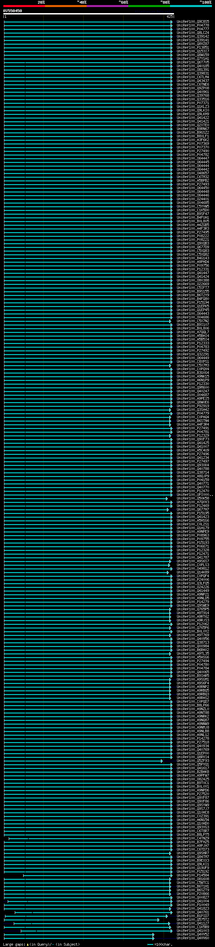Select the UniRef100_P20866 label
The height and width of the screenshot is (947, 215).
192,894
